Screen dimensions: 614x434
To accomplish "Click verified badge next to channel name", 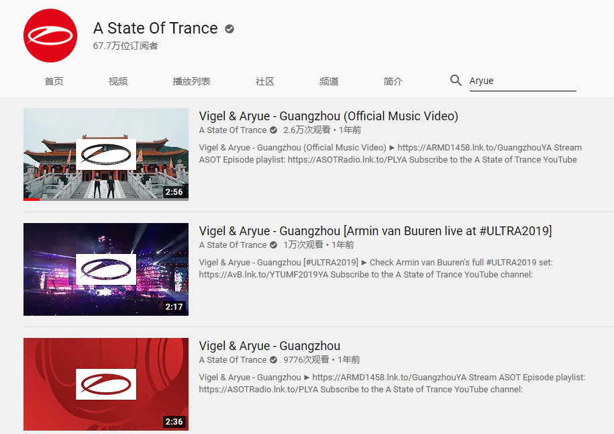I will click(229, 29).
